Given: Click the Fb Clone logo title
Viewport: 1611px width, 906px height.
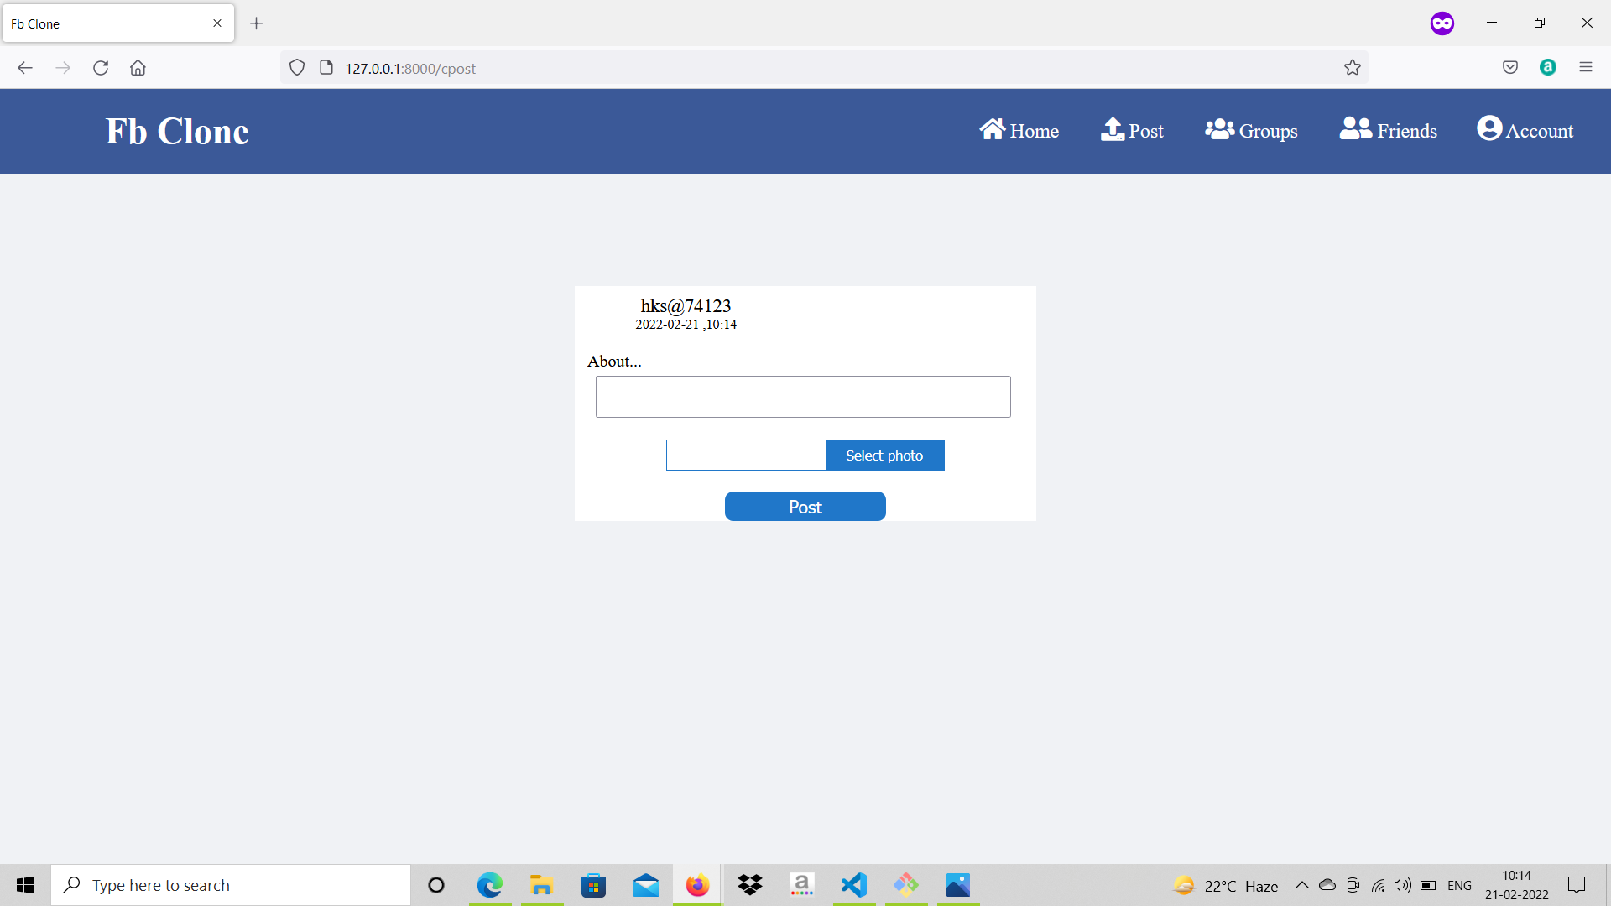Looking at the screenshot, I should [177, 131].
